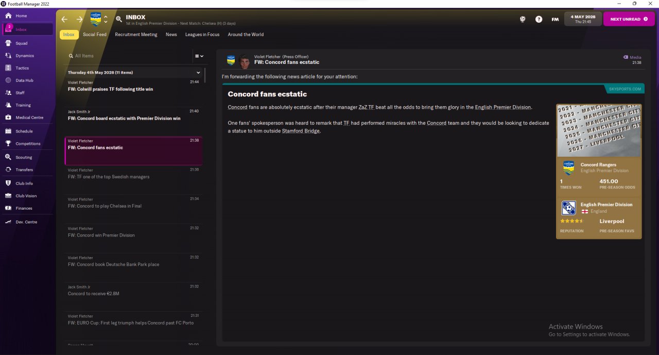Collapse Thursday 4th May 2028 group
The width and height of the screenshot is (659, 355).
pyautogui.click(x=198, y=73)
